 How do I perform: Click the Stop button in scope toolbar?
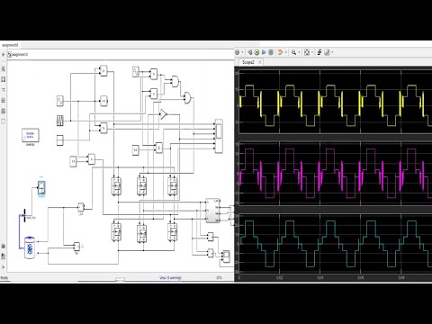[x=271, y=52]
